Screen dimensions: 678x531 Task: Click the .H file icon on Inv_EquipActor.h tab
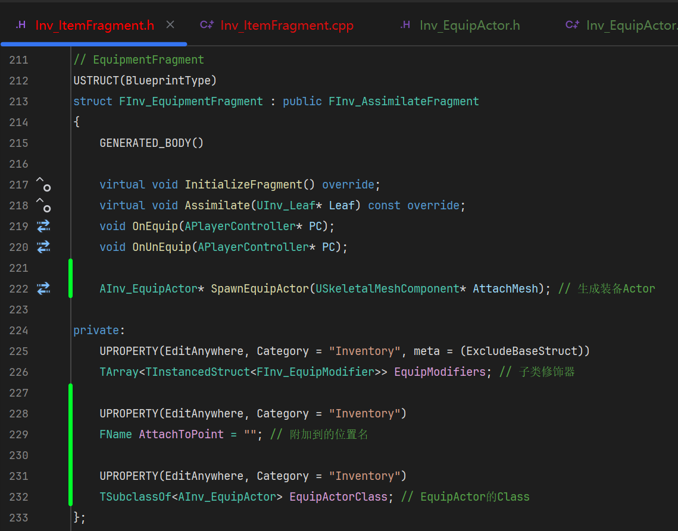point(405,25)
